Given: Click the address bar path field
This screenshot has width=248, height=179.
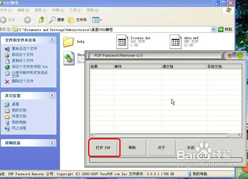Looking at the screenshot, I should [112, 30].
